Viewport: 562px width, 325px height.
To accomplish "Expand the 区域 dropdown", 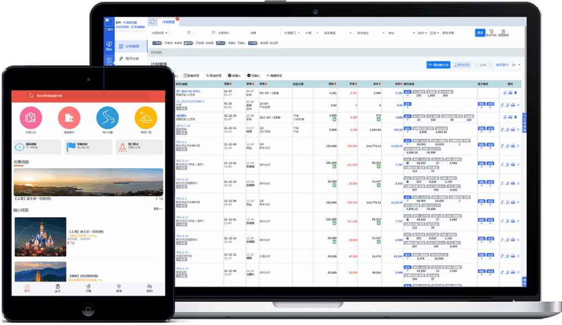I will pyautogui.click(x=434, y=33).
